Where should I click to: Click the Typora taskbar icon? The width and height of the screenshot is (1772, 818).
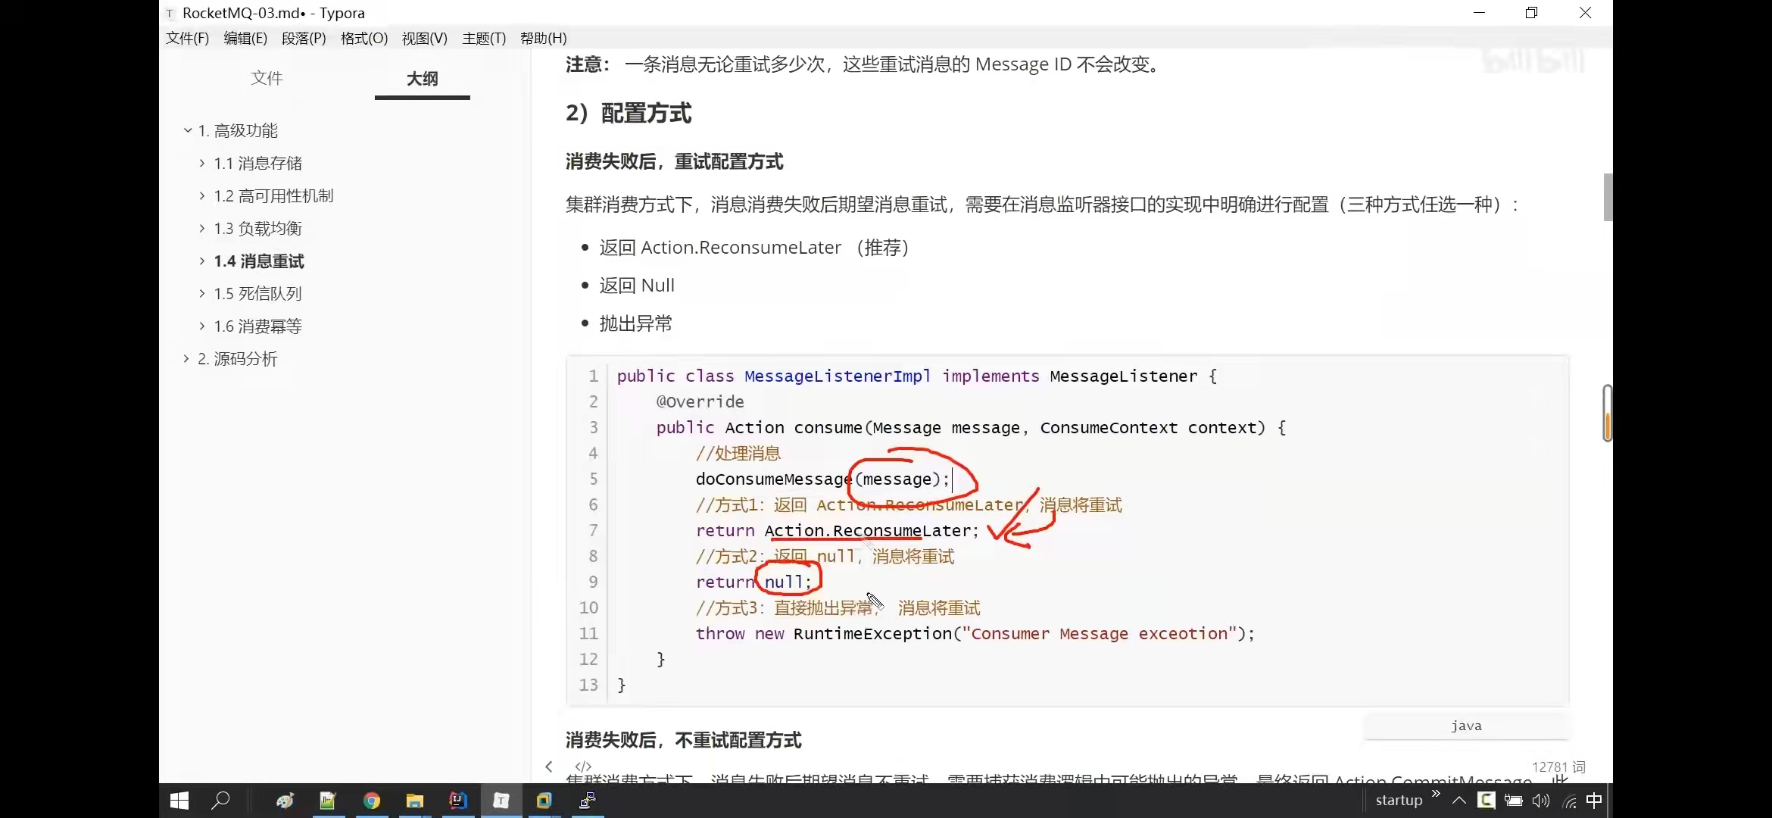point(501,801)
